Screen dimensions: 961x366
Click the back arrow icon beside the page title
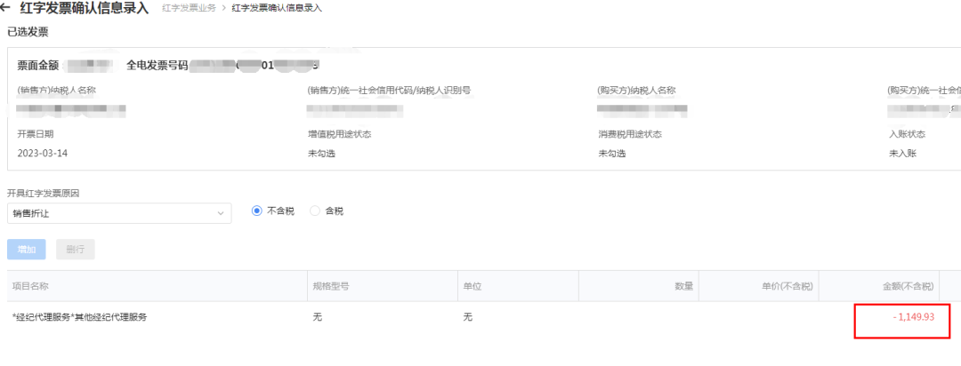(7, 8)
